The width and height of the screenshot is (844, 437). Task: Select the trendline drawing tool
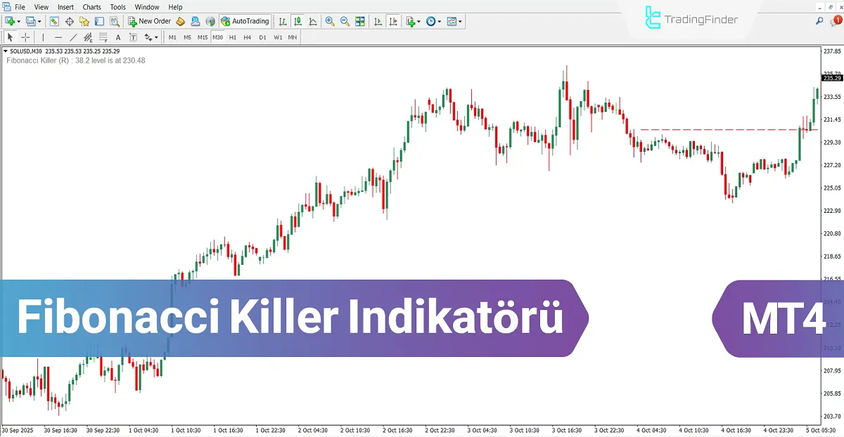point(72,37)
